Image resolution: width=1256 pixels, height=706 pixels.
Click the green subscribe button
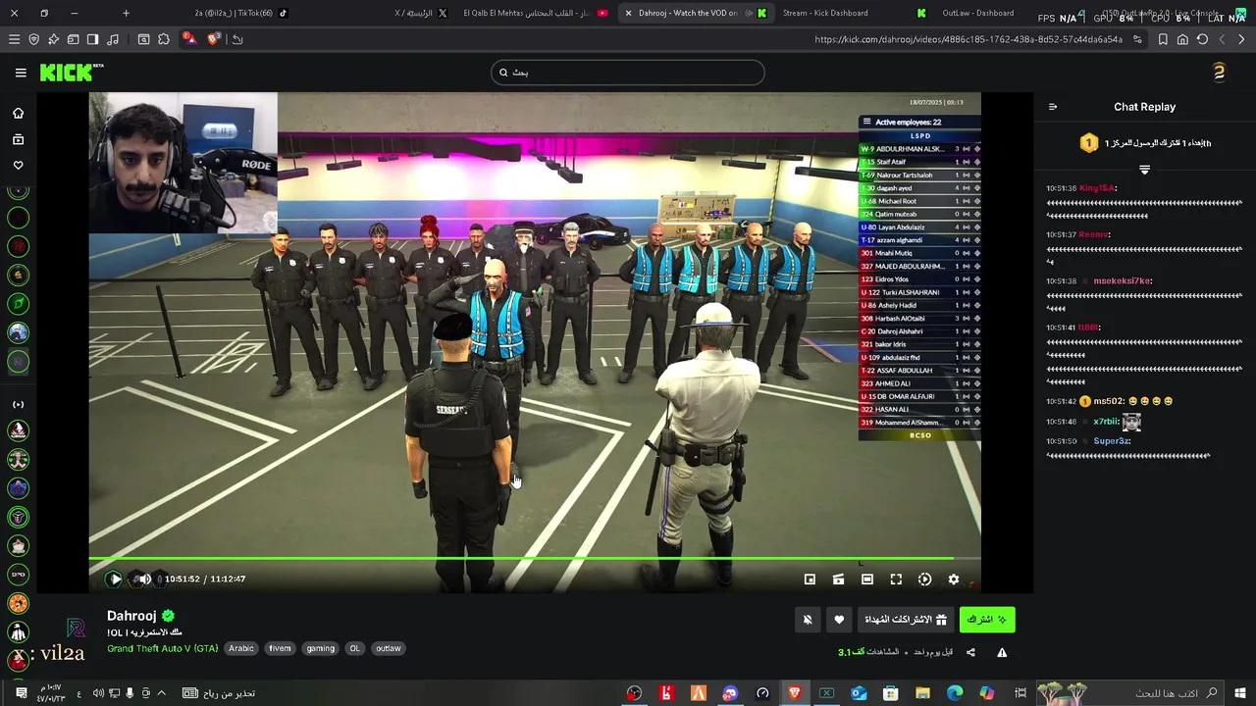pos(987,620)
